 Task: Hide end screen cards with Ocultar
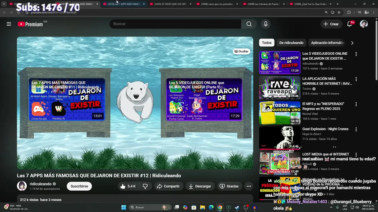pyautogui.click(x=241, y=51)
